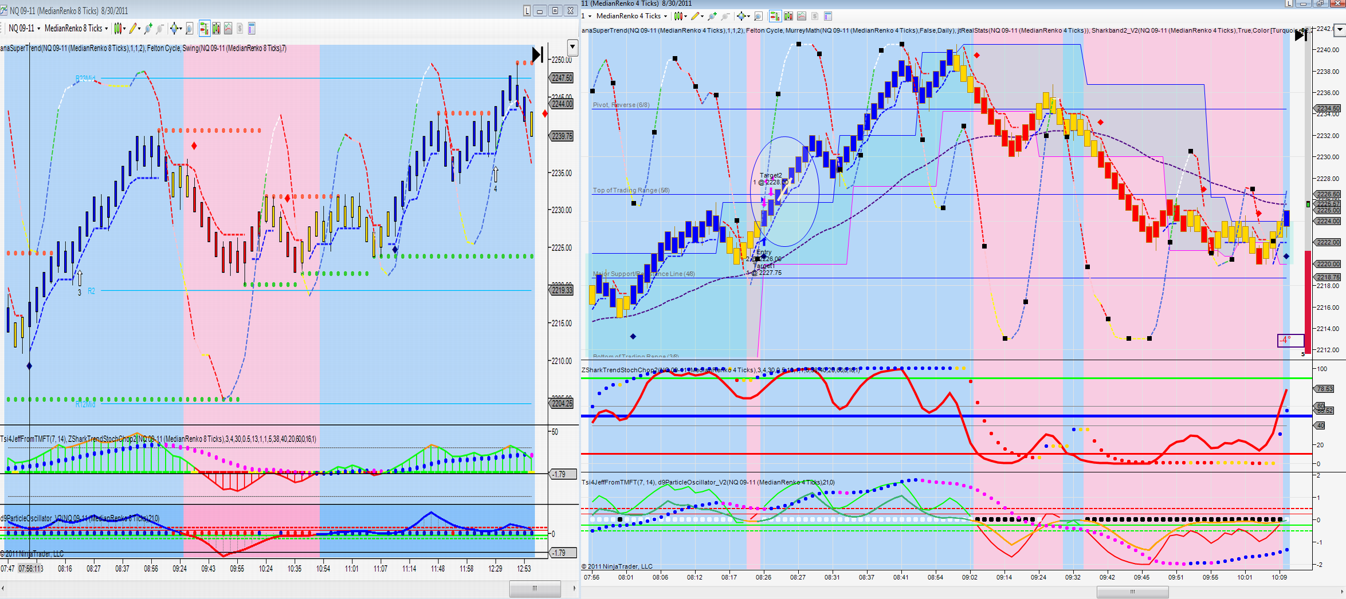This screenshot has width=1346, height=599.
Task: Open the price-axis dropdown arrow on the 8 Ticks chart
Action: click(572, 48)
